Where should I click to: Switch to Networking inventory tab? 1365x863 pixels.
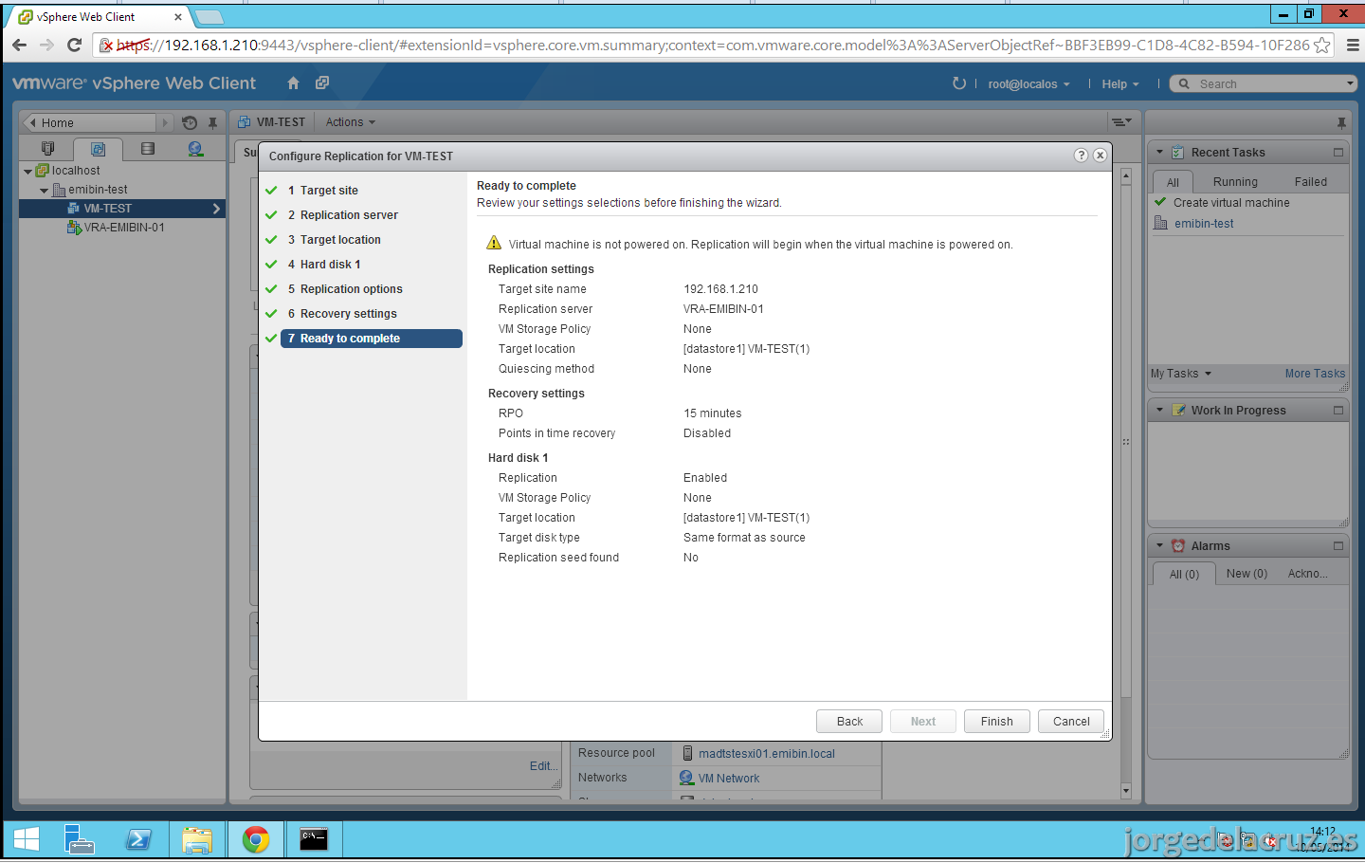[x=195, y=149]
